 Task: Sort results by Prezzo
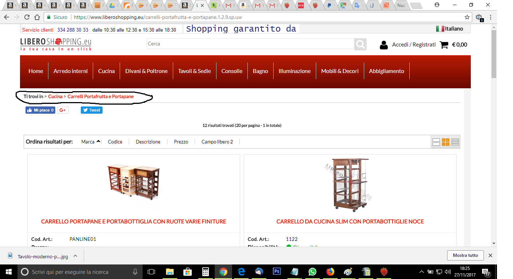[x=181, y=142]
